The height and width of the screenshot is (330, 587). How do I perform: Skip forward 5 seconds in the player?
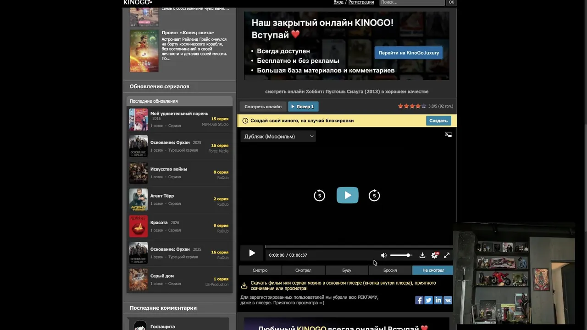point(374,196)
